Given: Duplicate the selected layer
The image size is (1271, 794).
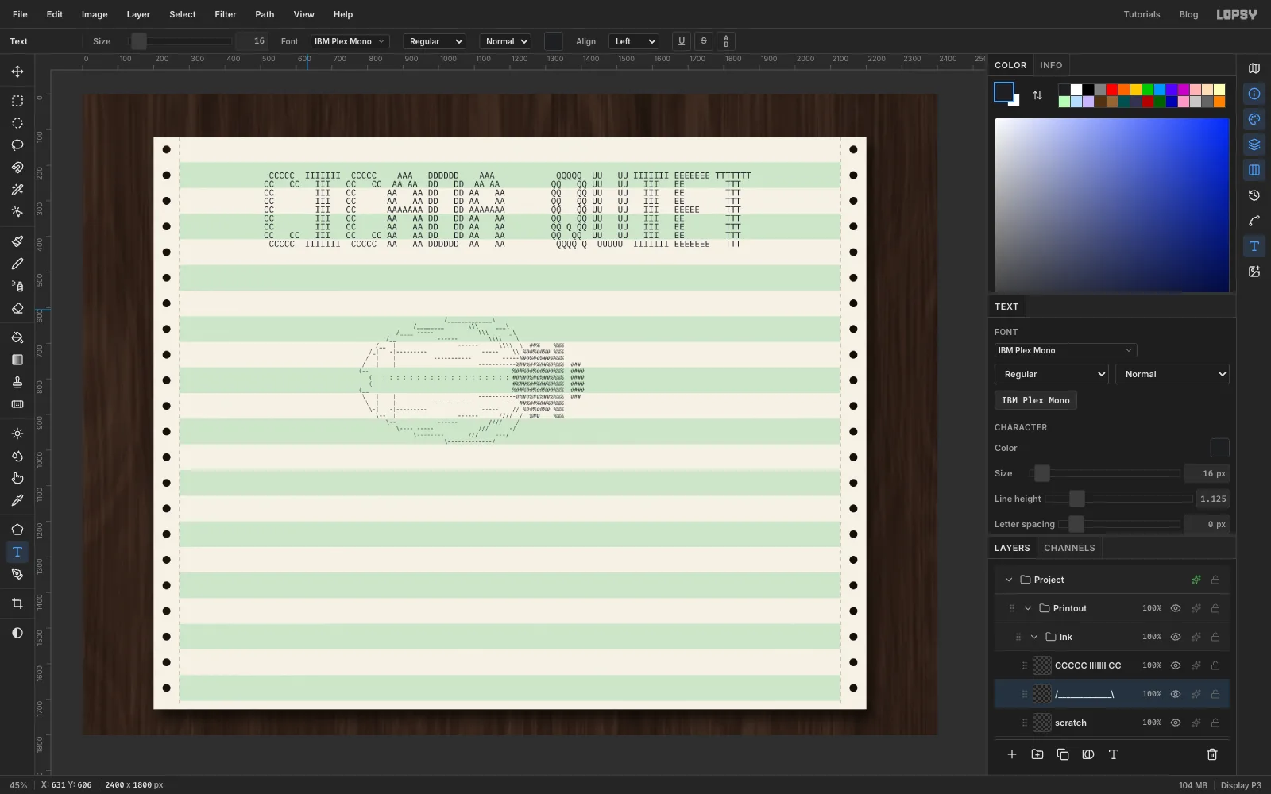Looking at the screenshot, I should point(1063,754).
